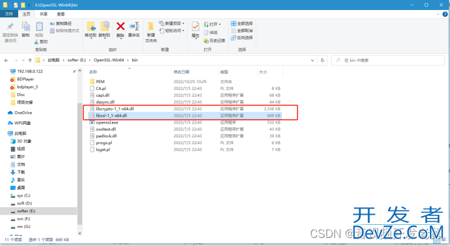Viewport: 450px width, 246px height.
Task: Click Paste shortcut in the ribbon
Action: [x=64, y=31]
